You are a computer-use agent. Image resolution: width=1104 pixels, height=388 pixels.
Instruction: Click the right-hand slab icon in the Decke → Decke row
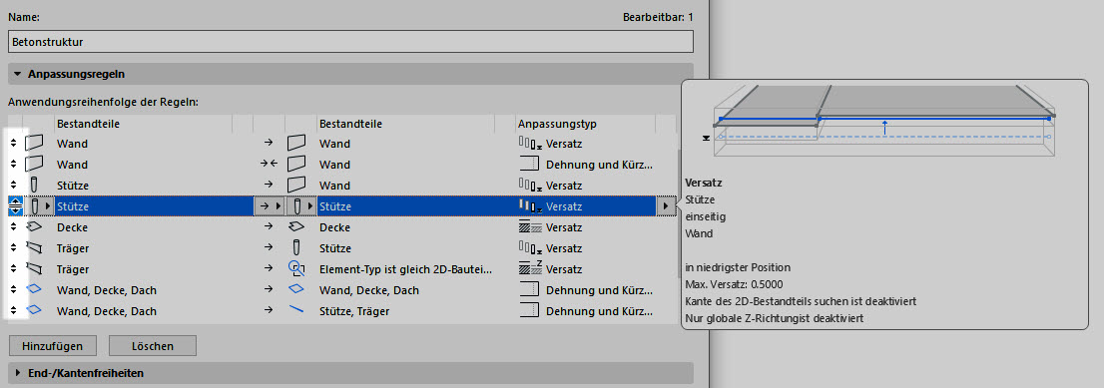[297, 227]
